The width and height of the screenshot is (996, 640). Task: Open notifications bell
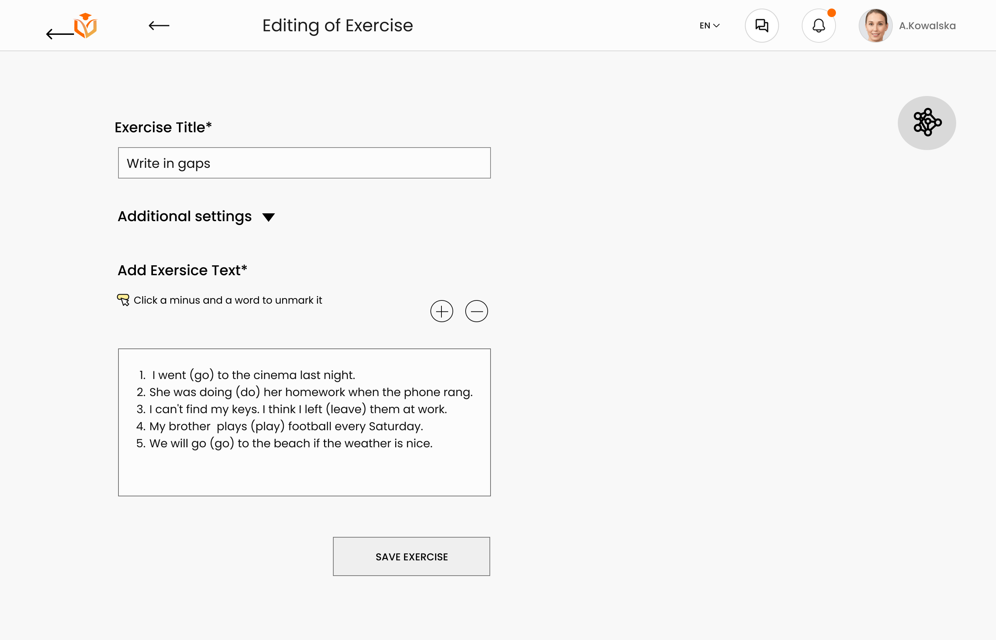tap(818, 26)
